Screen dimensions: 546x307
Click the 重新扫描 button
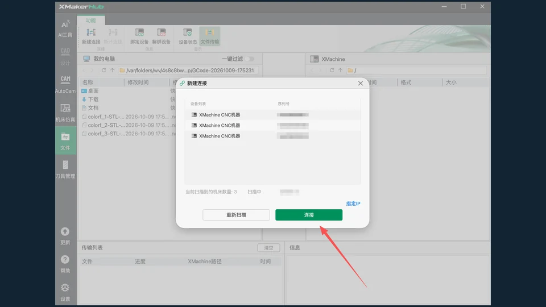coord(236,215)
